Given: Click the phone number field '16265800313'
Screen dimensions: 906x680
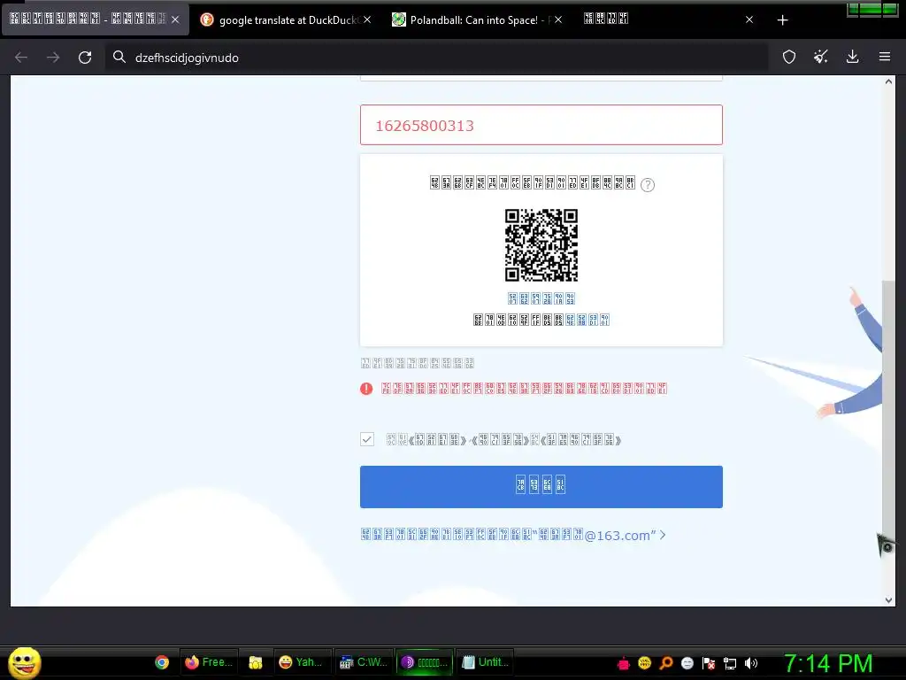Looking at the screenshot, I should tap(541, 125).
